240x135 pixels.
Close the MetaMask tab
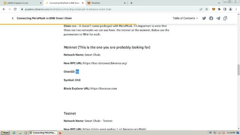tap(124, 3)
